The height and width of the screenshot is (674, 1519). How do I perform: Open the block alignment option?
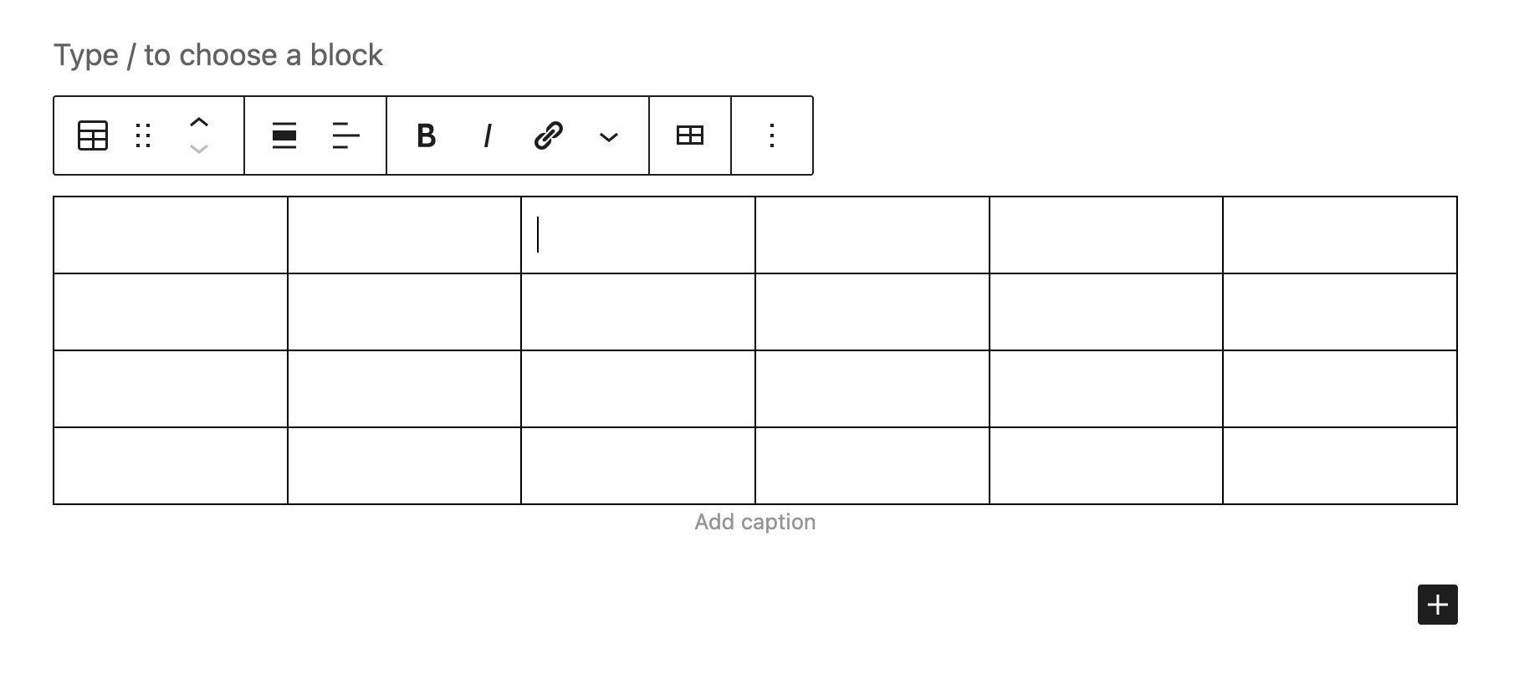pyautogui.click(x=284, y=135)
